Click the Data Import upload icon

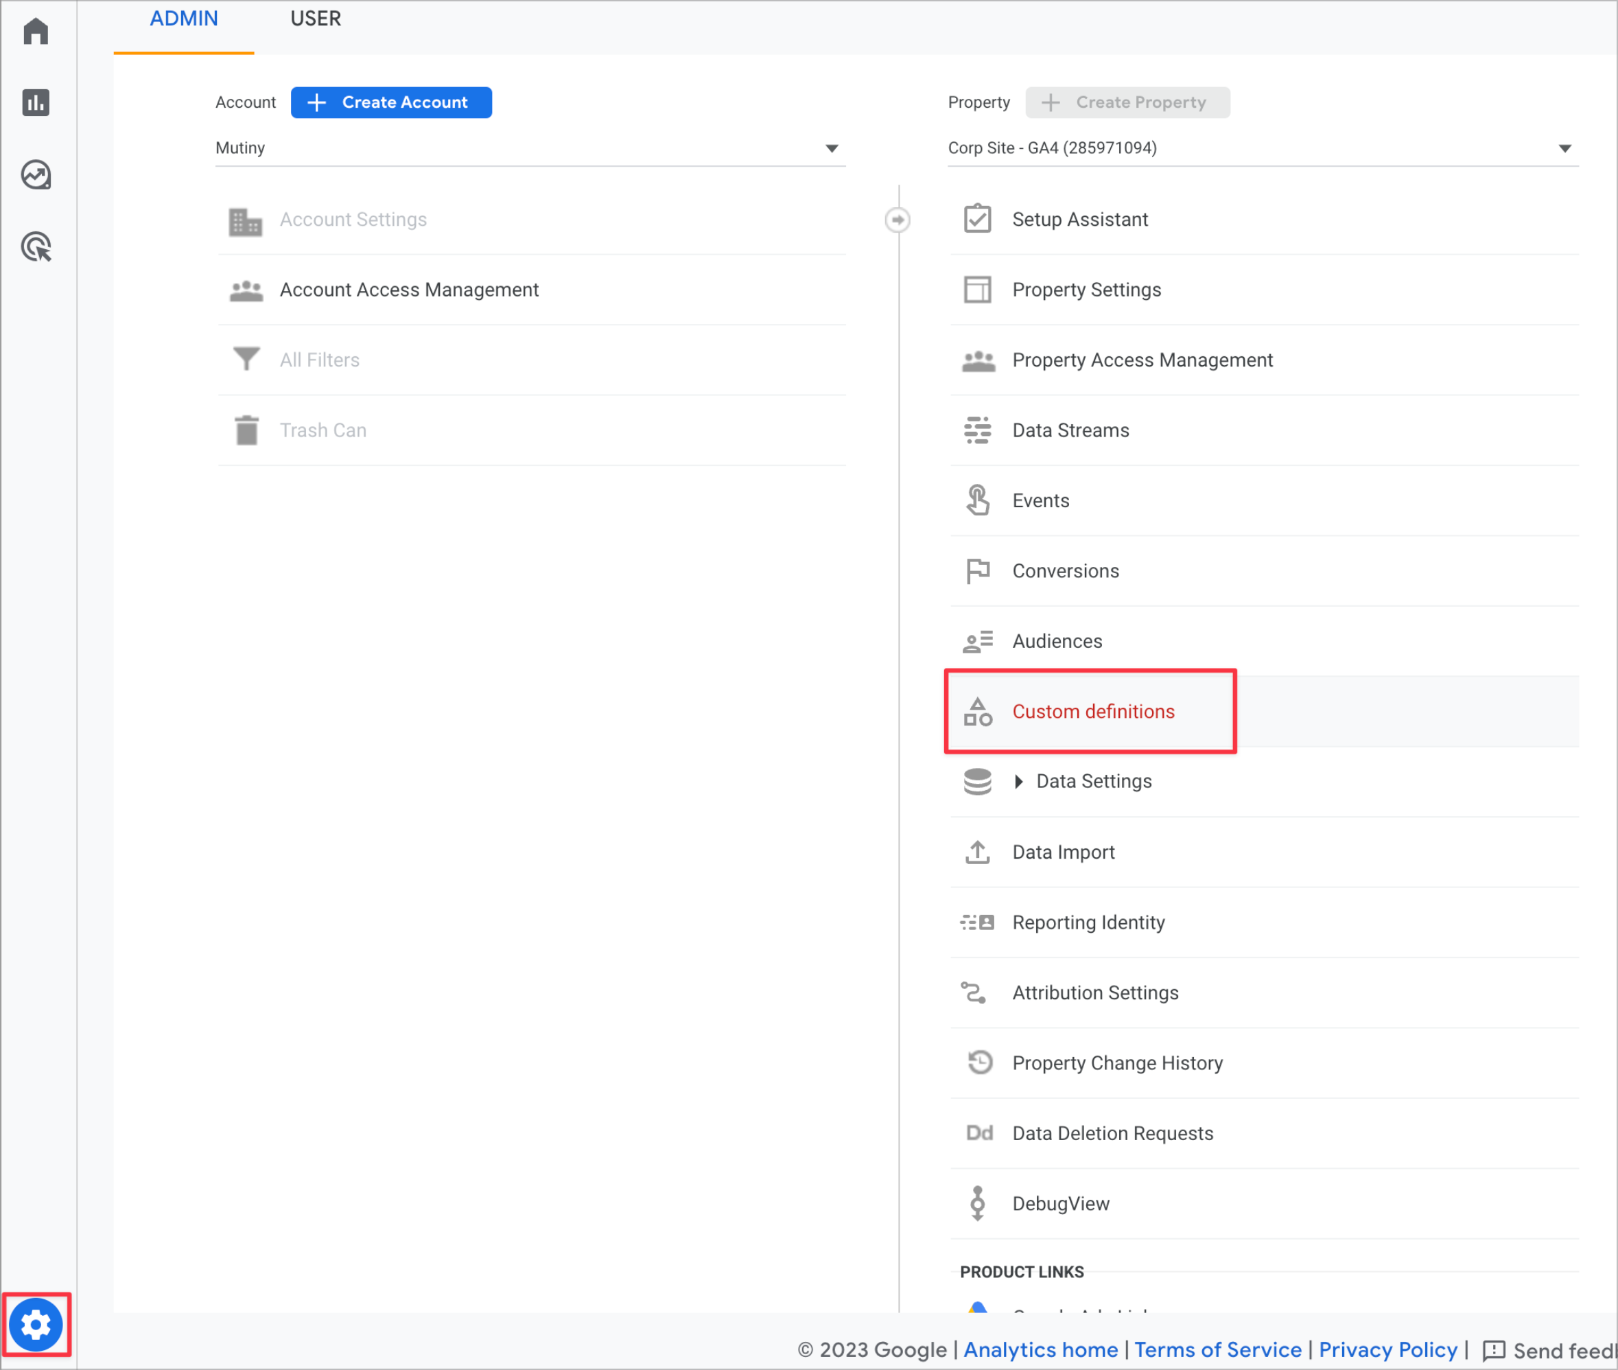(978, 852)
